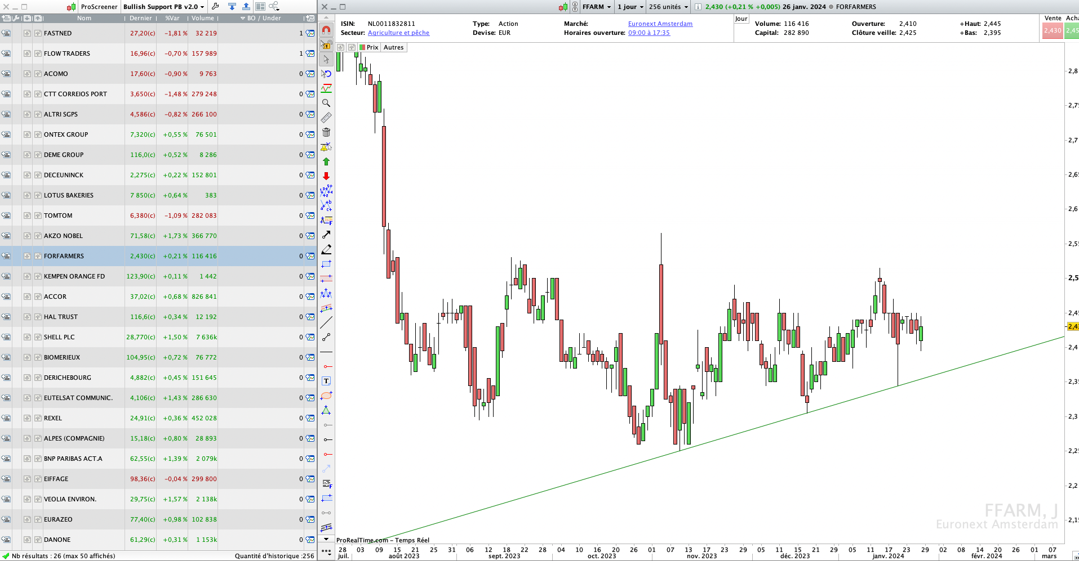Click the down-arrow box in chart tab bar
The image size is (1079, 561).
tap(341, 47)
